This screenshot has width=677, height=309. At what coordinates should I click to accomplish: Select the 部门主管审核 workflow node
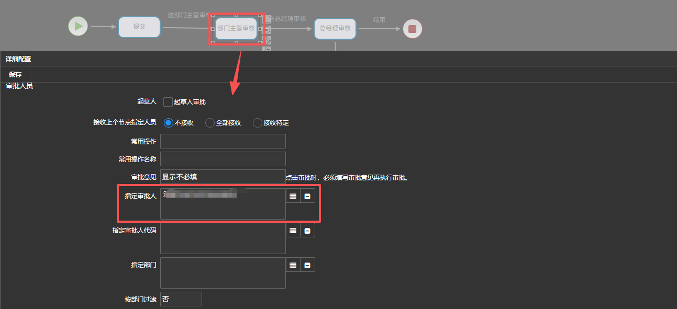tap(236, 28)
